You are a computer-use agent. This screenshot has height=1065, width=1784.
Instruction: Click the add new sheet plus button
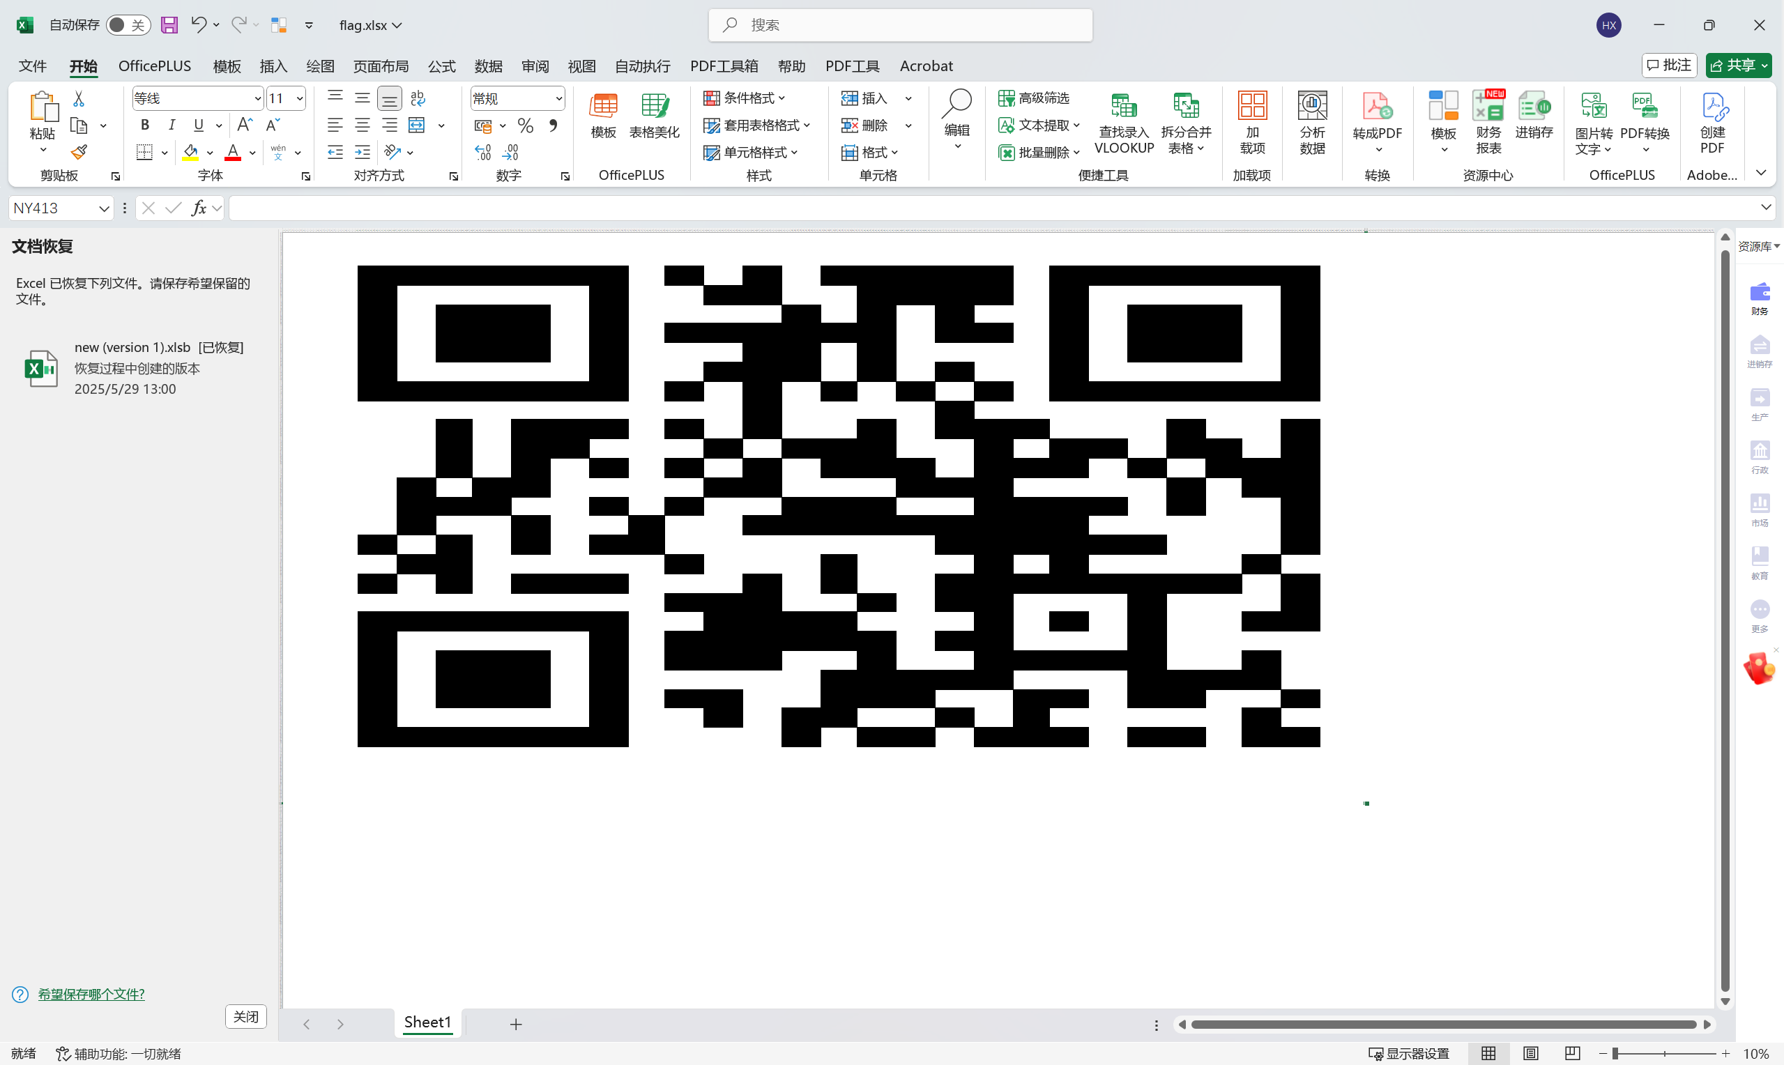click(515, 1024)
